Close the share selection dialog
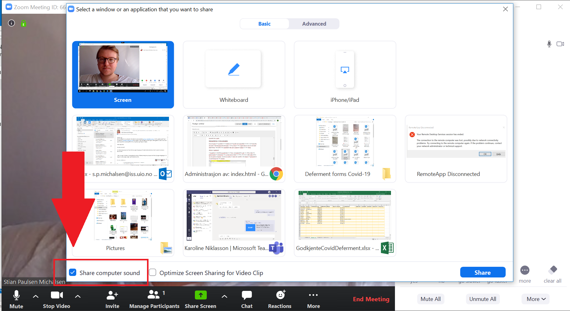The height and width of the screenshot is (311, 570). click(505, 9)
